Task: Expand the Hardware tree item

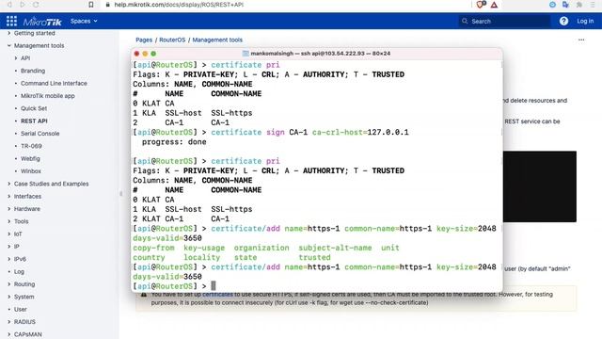Action: (x=9, y=209)
